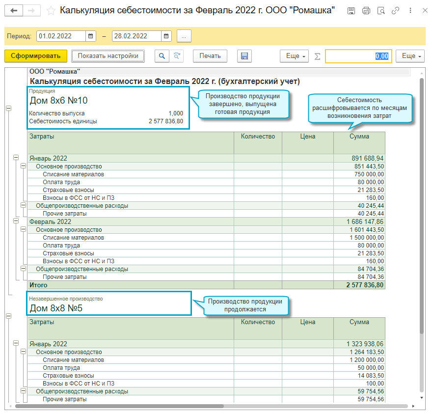Click the vertical scrollbar thumb
434x414 pixels.
[422, 206]
